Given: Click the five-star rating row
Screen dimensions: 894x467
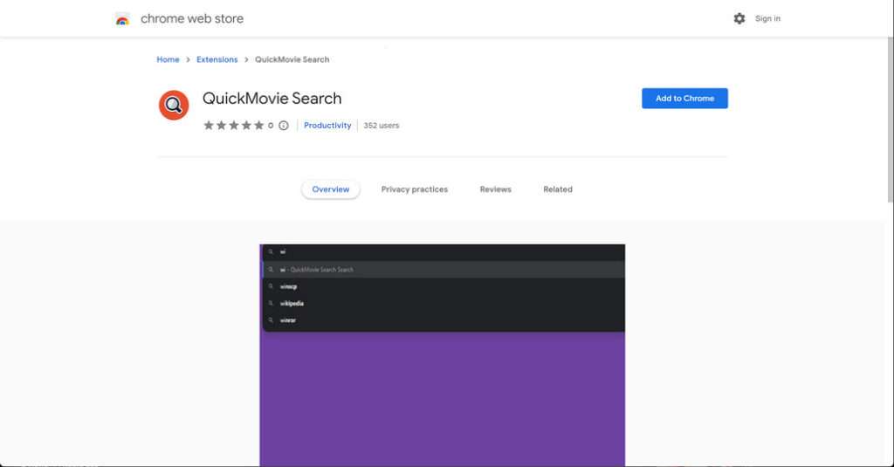Looking at the screenshot, I should (x=234, y=126).
